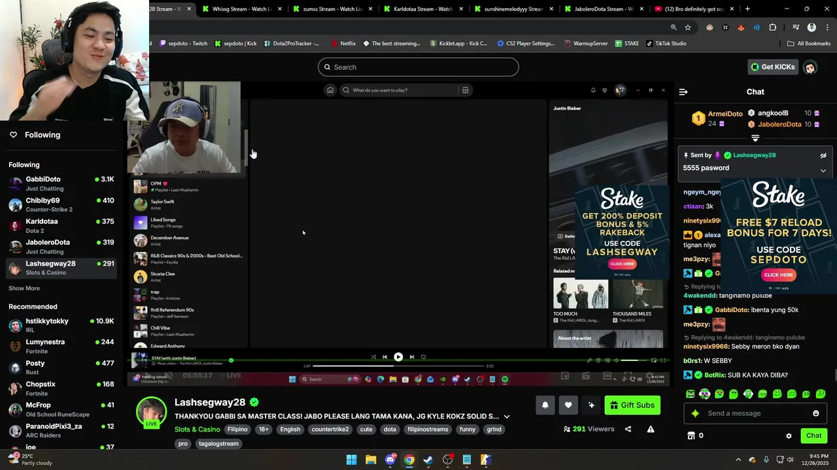This screenshot has height=470, width=837.
Task: Click the Kick search box
Action: 418,67
